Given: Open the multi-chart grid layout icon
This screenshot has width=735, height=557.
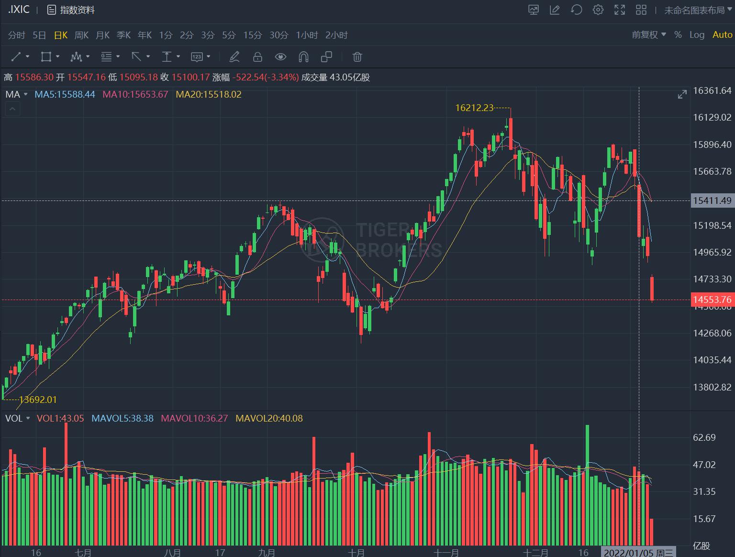Looking at the screenshot, I should 641,10.
